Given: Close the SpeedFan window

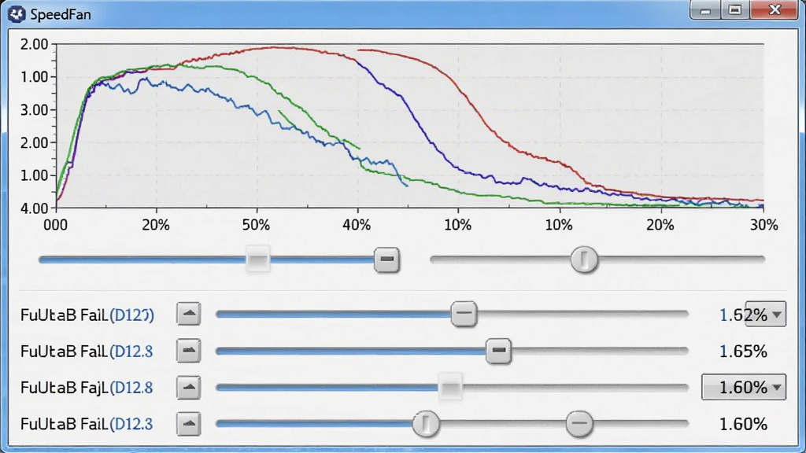Looking at the screenshot, I should (775, 11).
